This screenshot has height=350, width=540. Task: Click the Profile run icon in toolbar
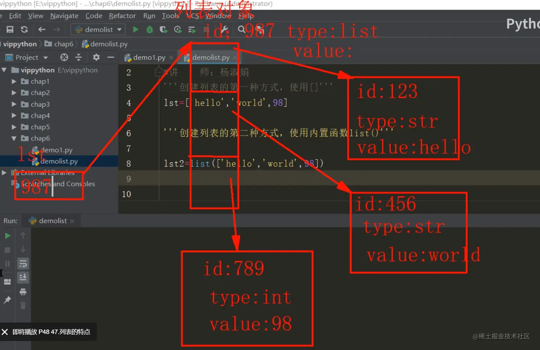point(177,30)
